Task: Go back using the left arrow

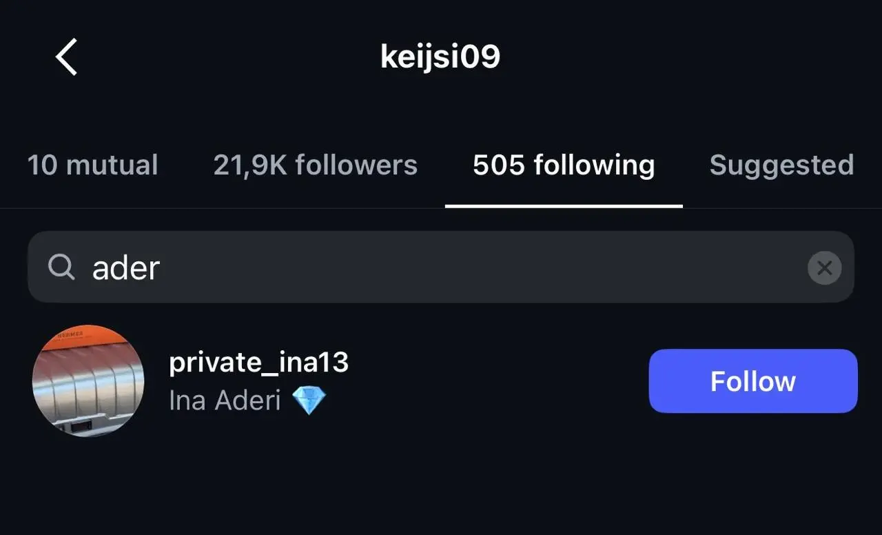Action: pos(67,57)
